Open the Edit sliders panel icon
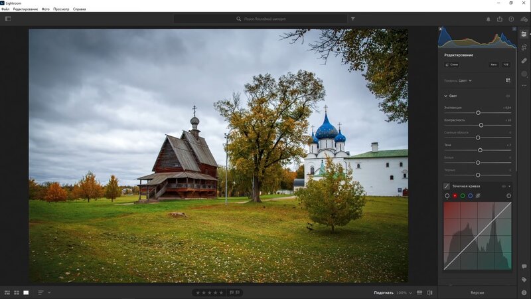531x299 pixels. click(524, 35)
